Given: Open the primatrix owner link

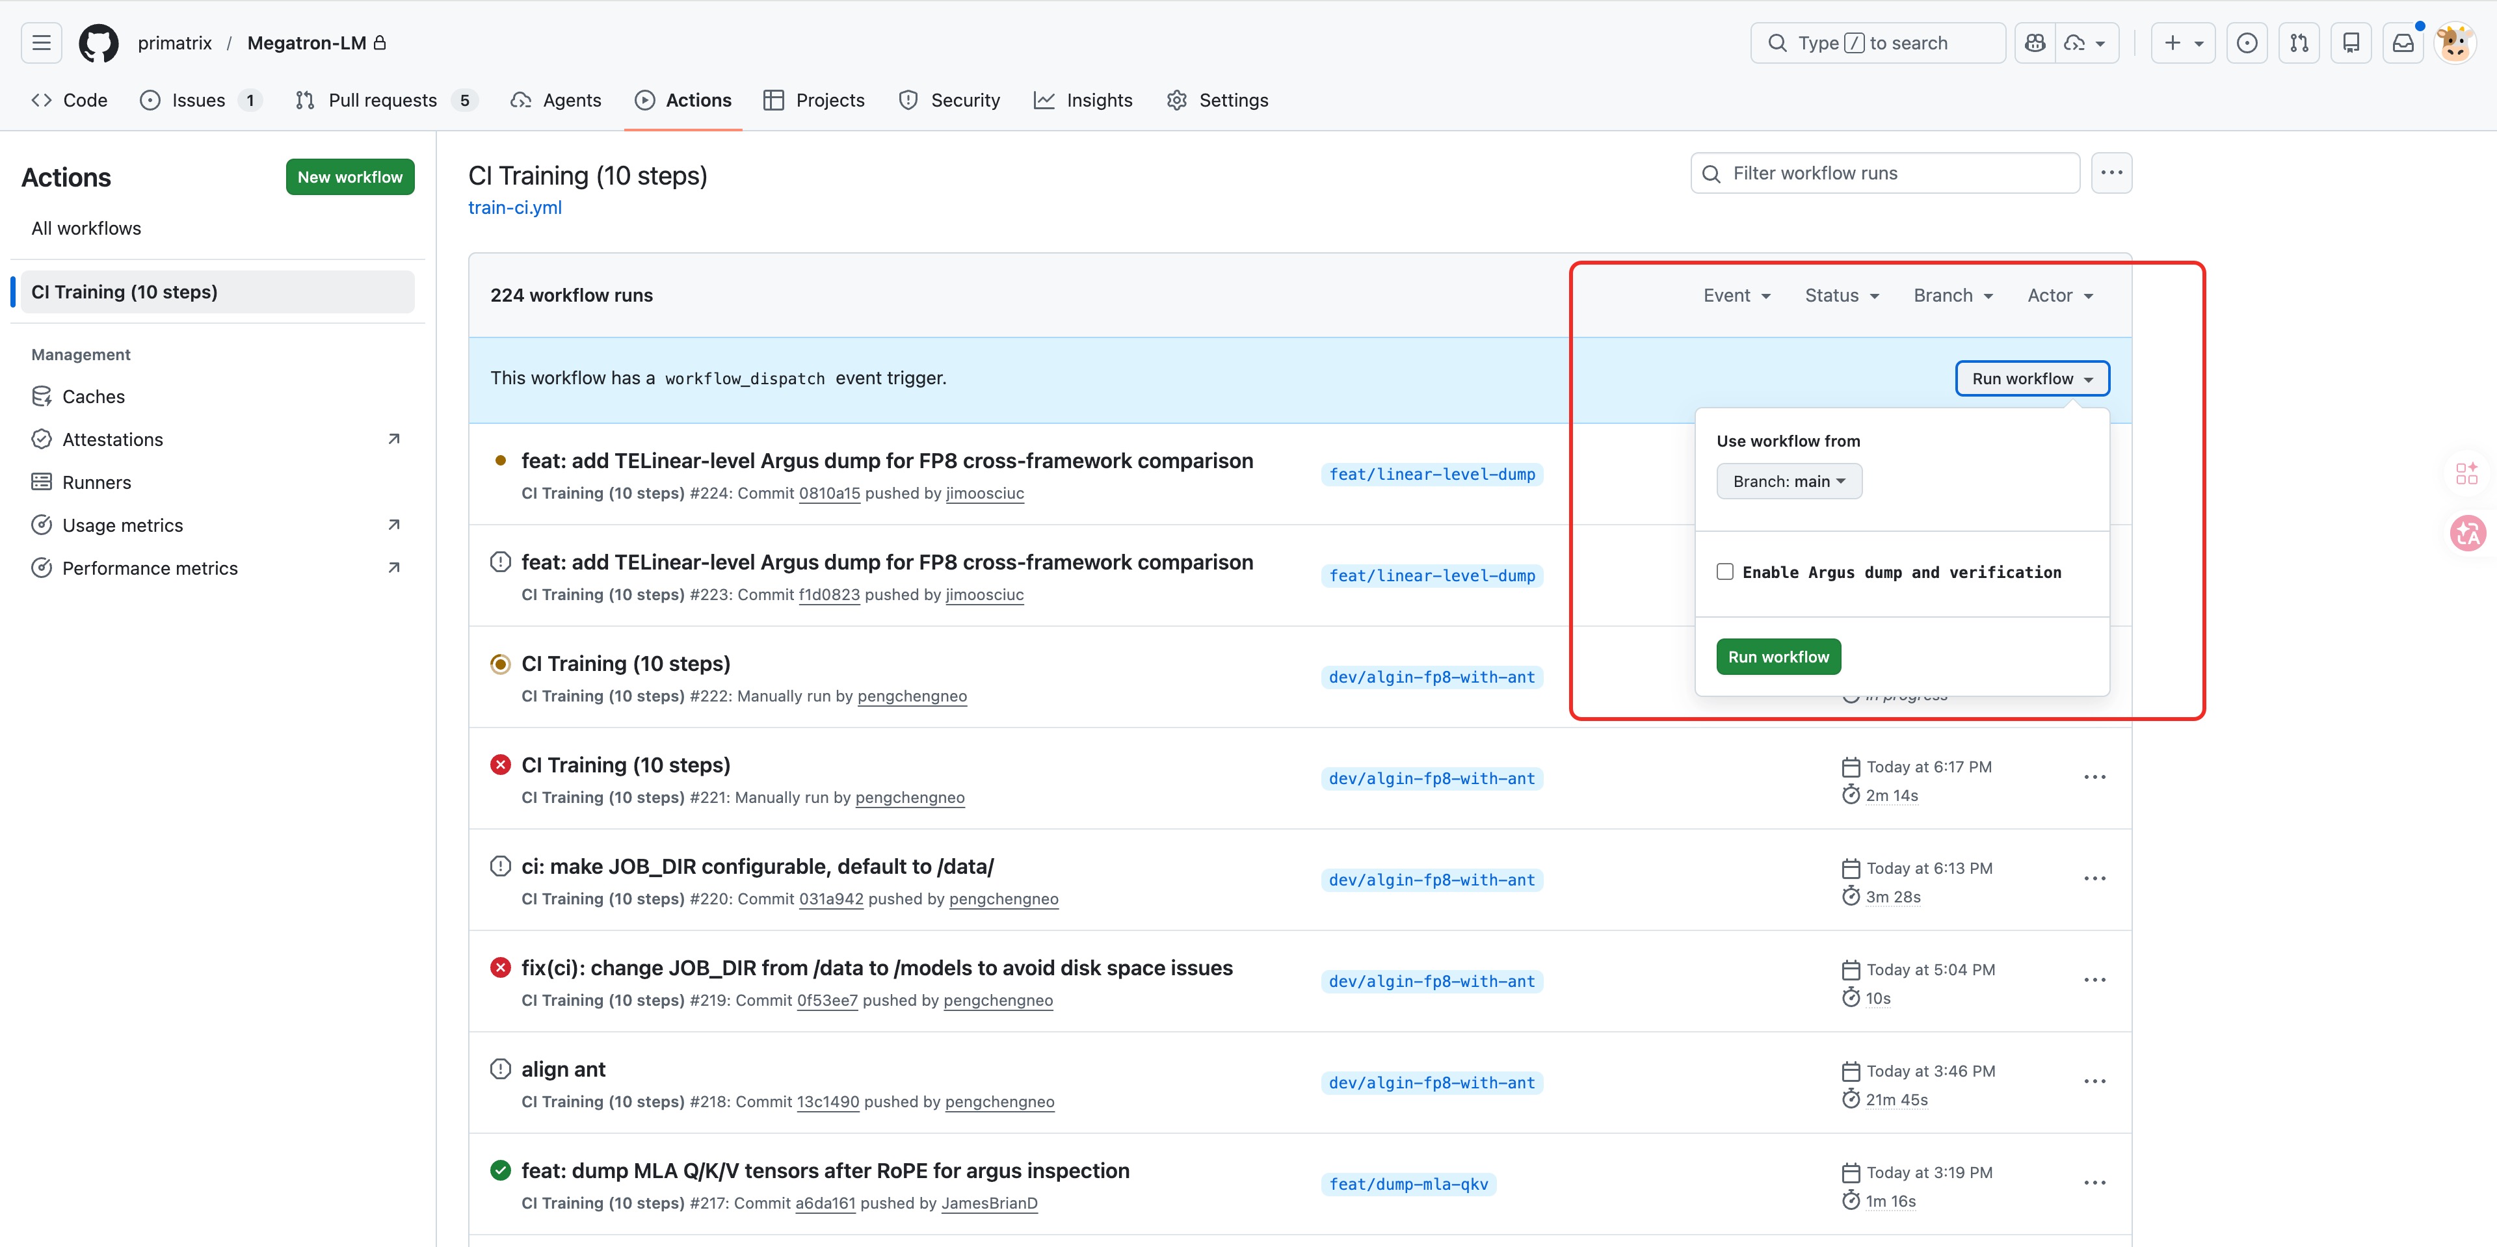Looking at the screenshot, I should pos(174,43).
